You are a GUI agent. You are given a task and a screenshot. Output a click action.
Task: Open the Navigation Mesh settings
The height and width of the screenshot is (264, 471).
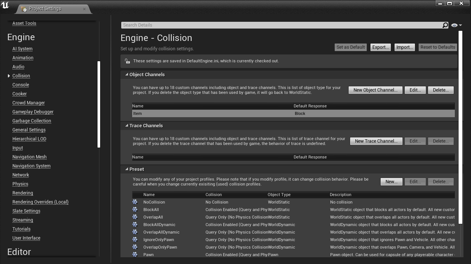point(29,157)
